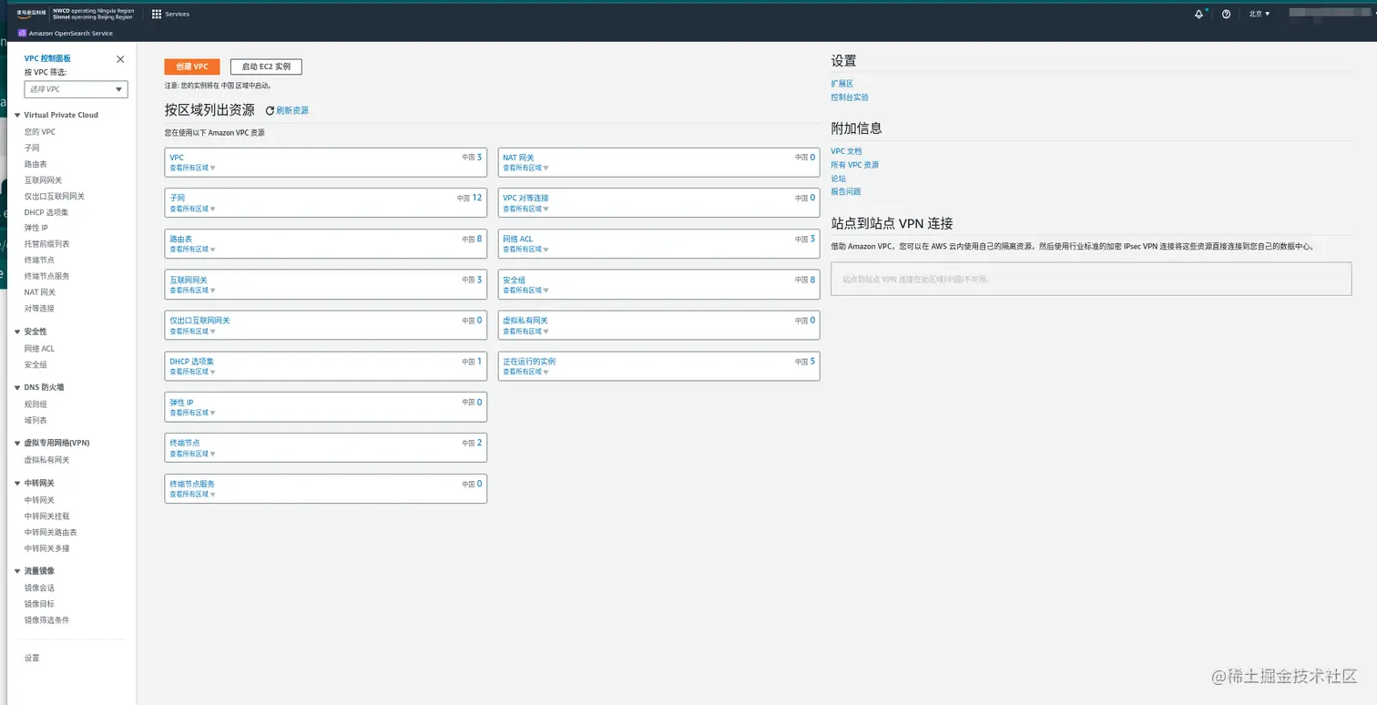Click the refresh icon beside 刷新资源
This screenshot has width=1377, height=705.
pos(270,110)
